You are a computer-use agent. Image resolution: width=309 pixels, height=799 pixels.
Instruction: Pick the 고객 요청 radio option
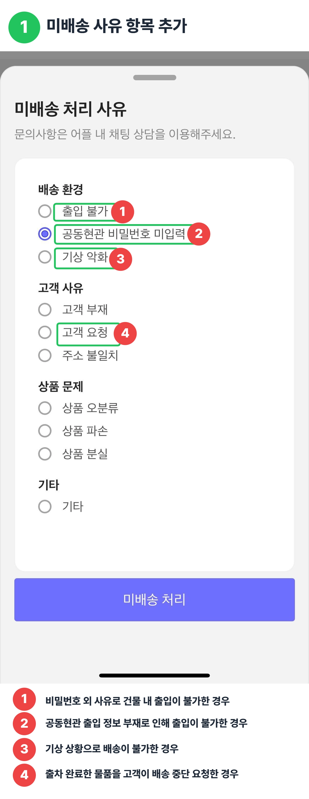click(x=45, y=333)
